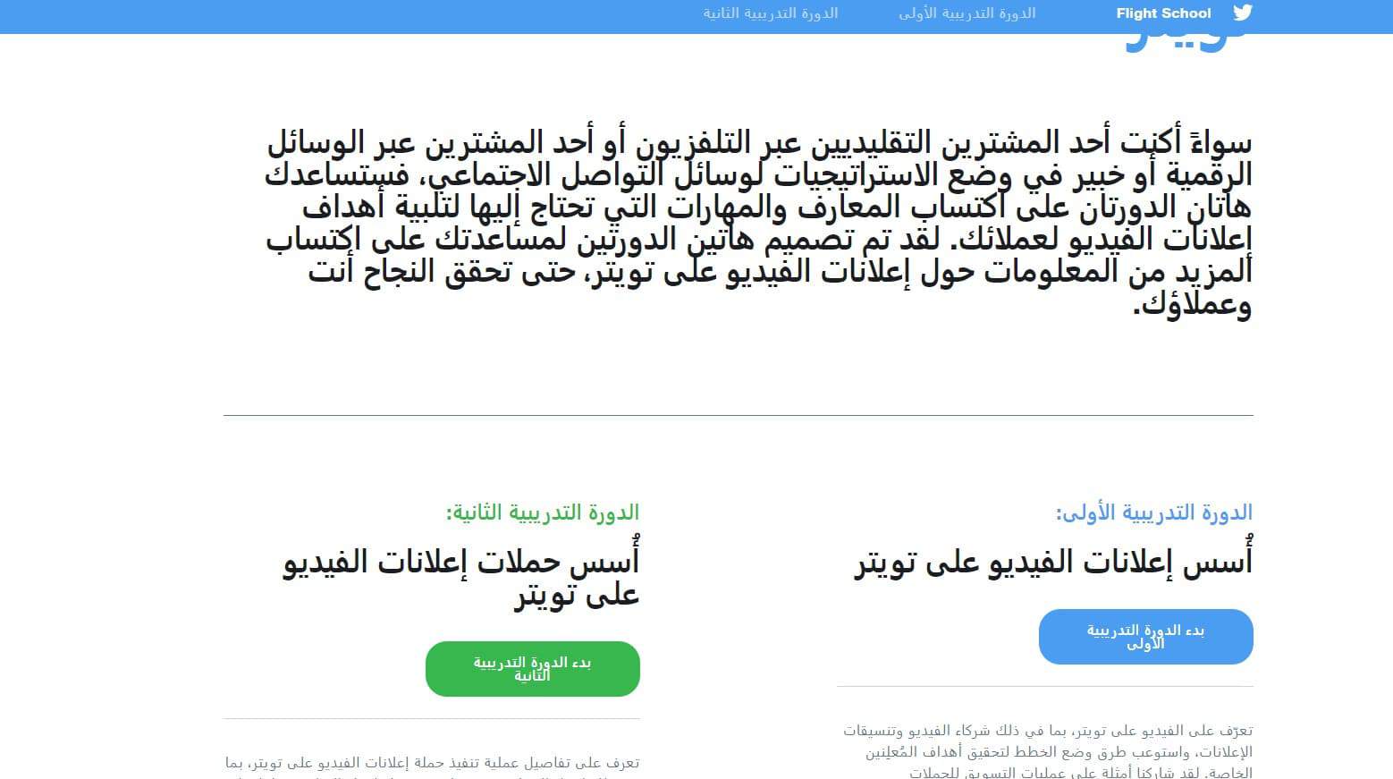Screen dimensions: 1393x779
Task: Click the heading أسس حملات إعلانات الفيديو على تويتر
Action: pos(461,578)
